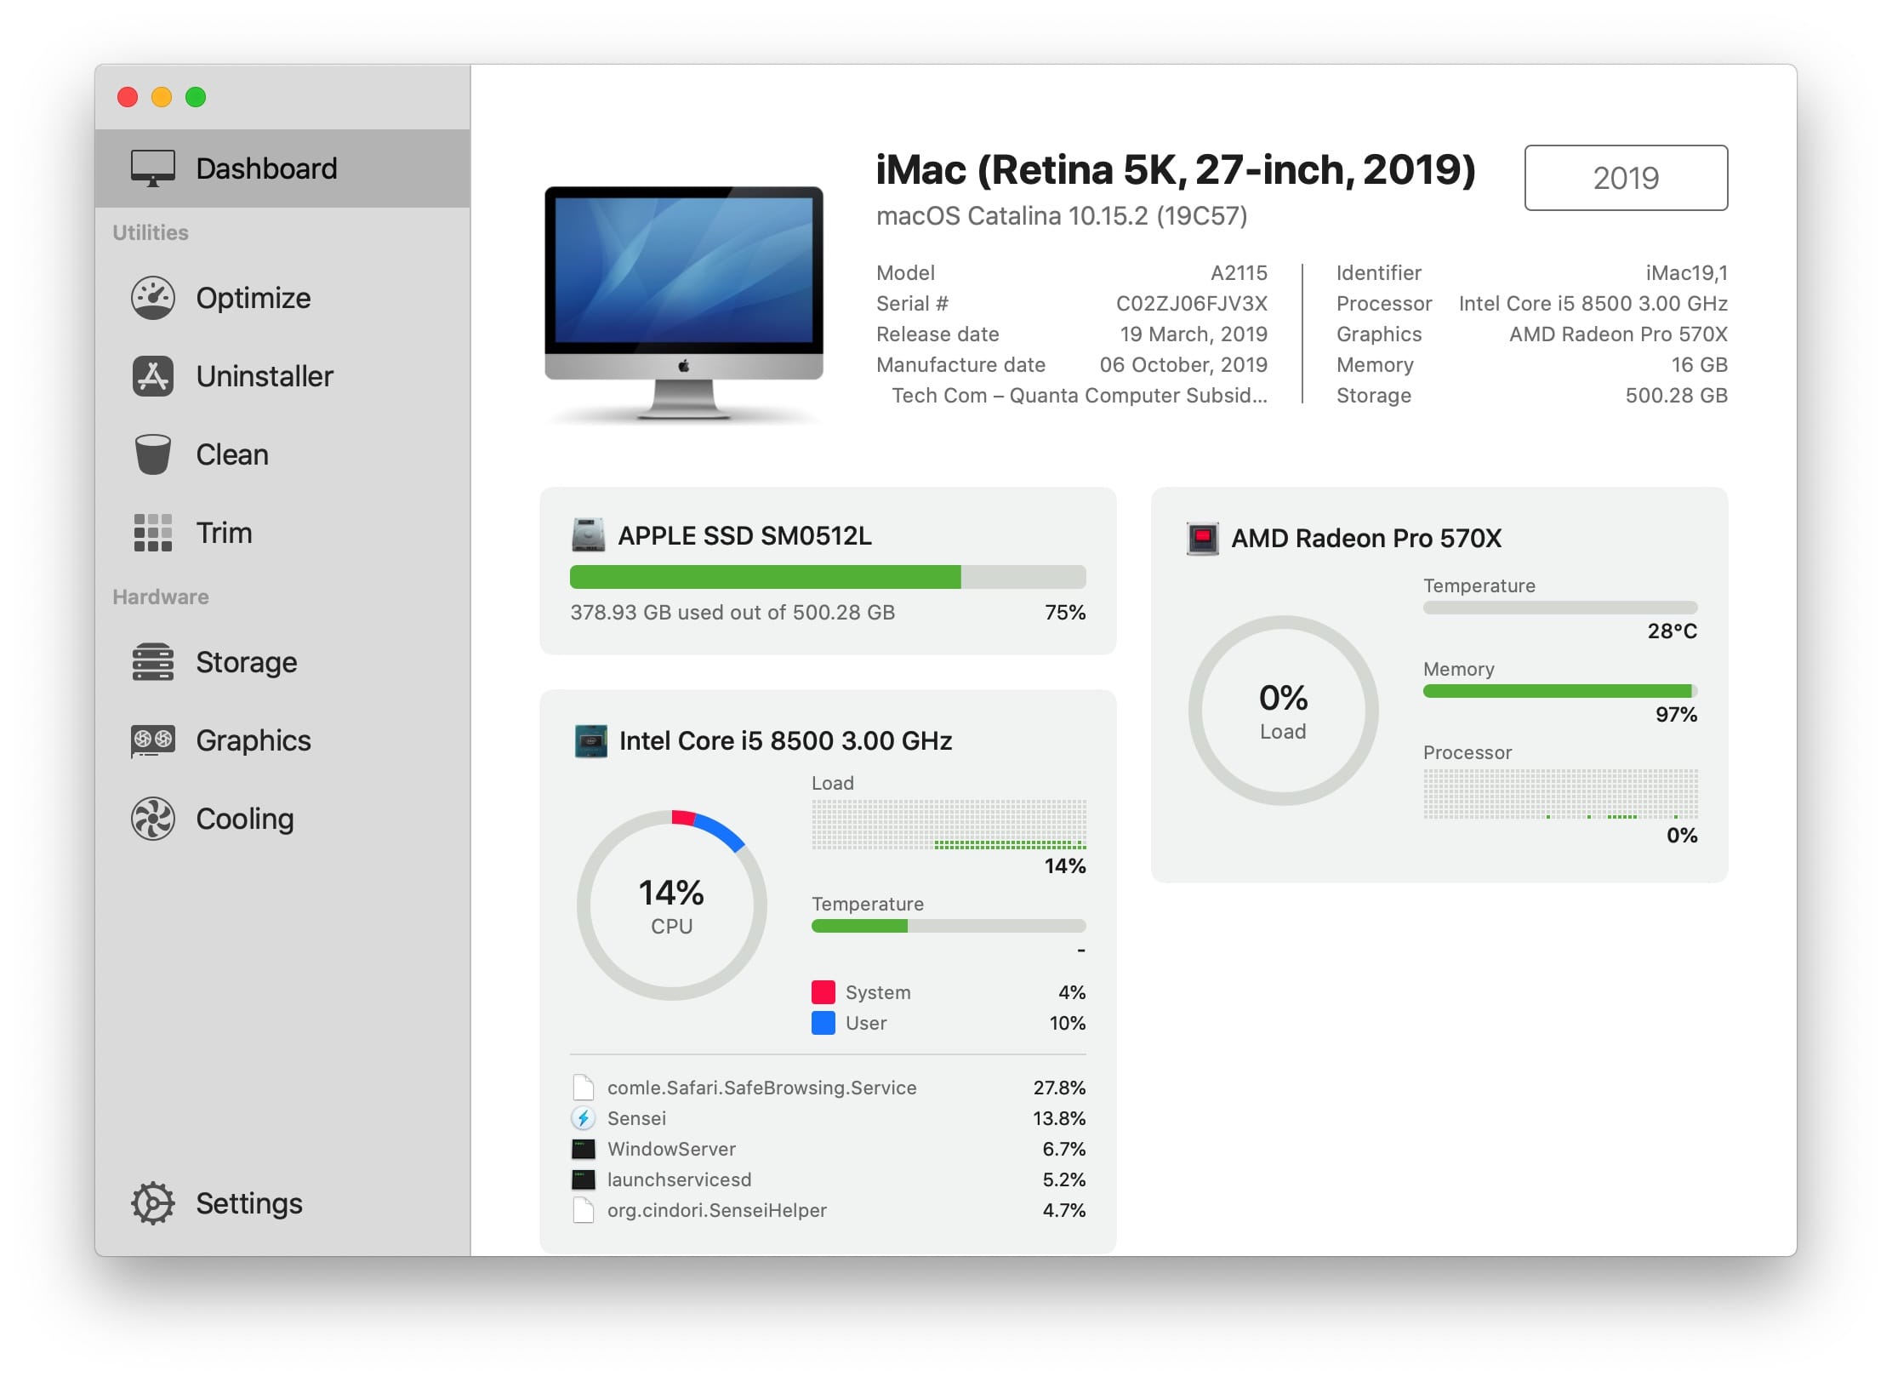Switch to the Trim section
This screenshot has width=1892, height=1382.
coord(282,533)
